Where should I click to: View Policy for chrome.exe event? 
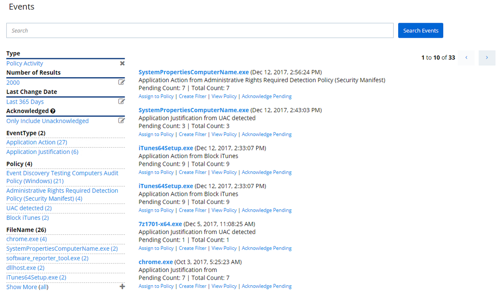[x=224, y=286]
